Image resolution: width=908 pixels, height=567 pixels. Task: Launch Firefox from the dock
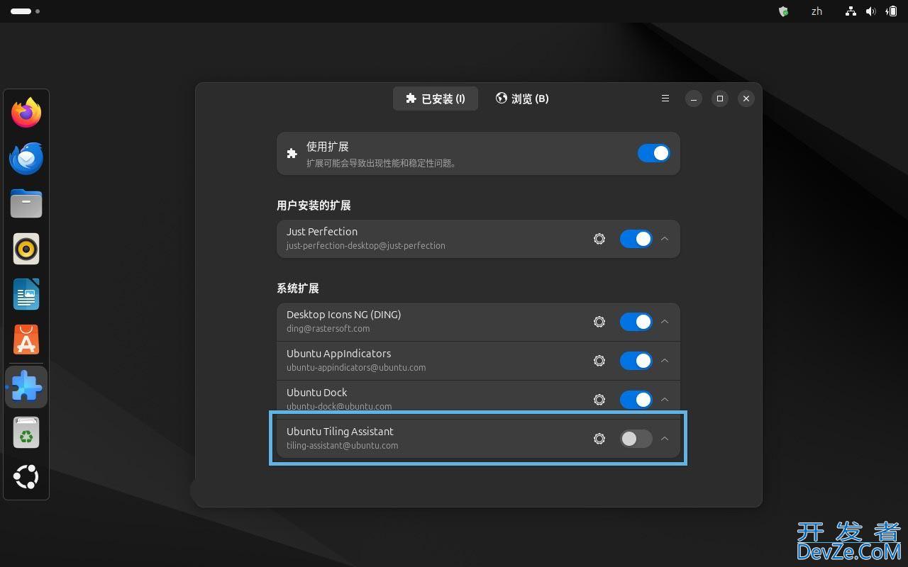(26, 113)
